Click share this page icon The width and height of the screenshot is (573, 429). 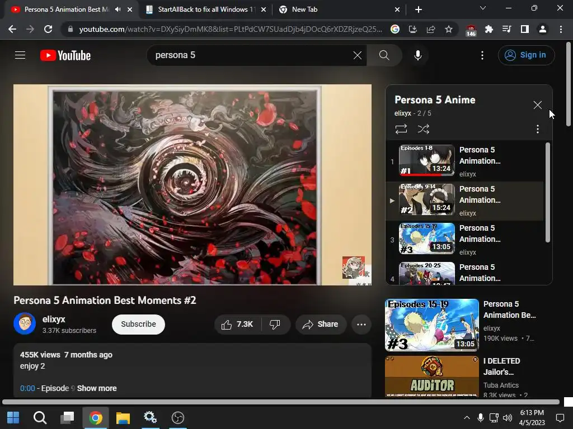pyautogui.click(x=431, y=29)
